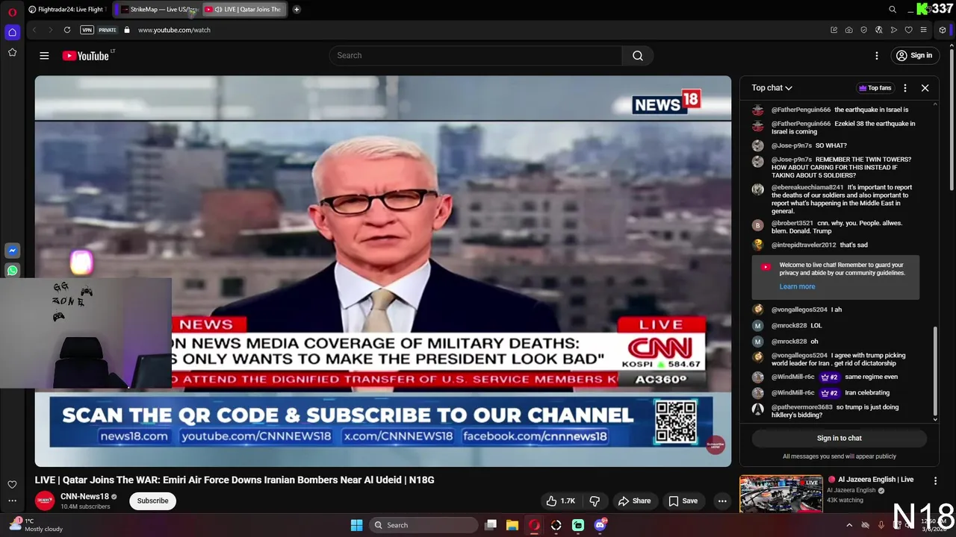956x537 pixels.
Task: Click the YouTube search input field
Action: [x=475, y=55]
